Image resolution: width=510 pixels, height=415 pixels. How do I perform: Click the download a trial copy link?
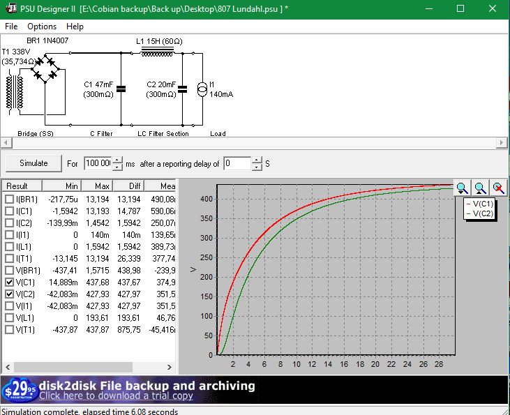coord(116,395)
